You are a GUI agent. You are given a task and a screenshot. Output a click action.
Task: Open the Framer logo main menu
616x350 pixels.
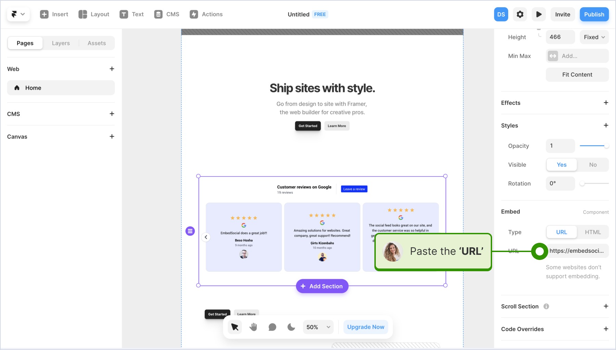pos(18,14)
